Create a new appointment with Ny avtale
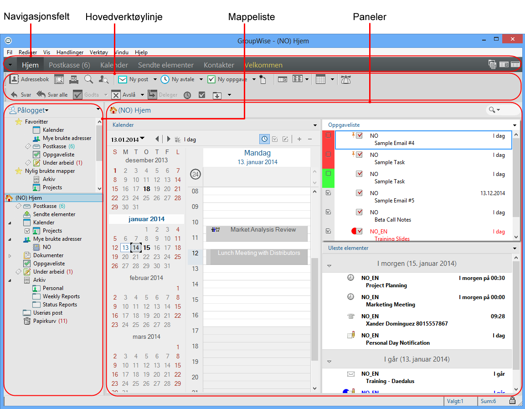Screen dimensions: 525x409 tap(177, 79)
